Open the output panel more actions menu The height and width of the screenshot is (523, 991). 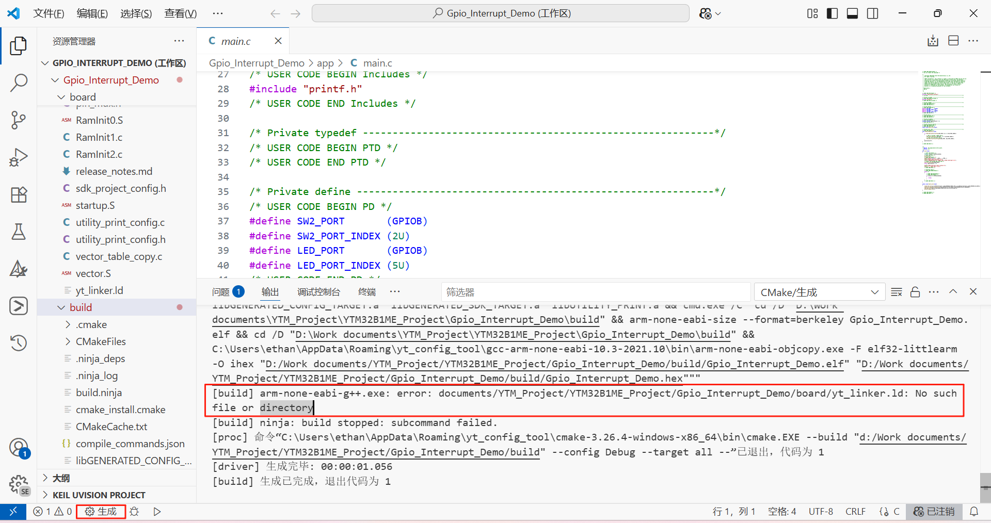(x=934, y=292)
